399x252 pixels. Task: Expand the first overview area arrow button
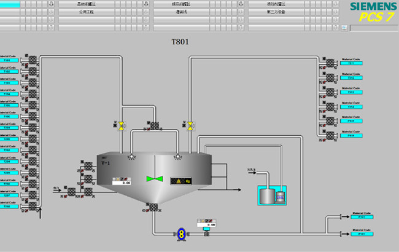tap(51, 4)
